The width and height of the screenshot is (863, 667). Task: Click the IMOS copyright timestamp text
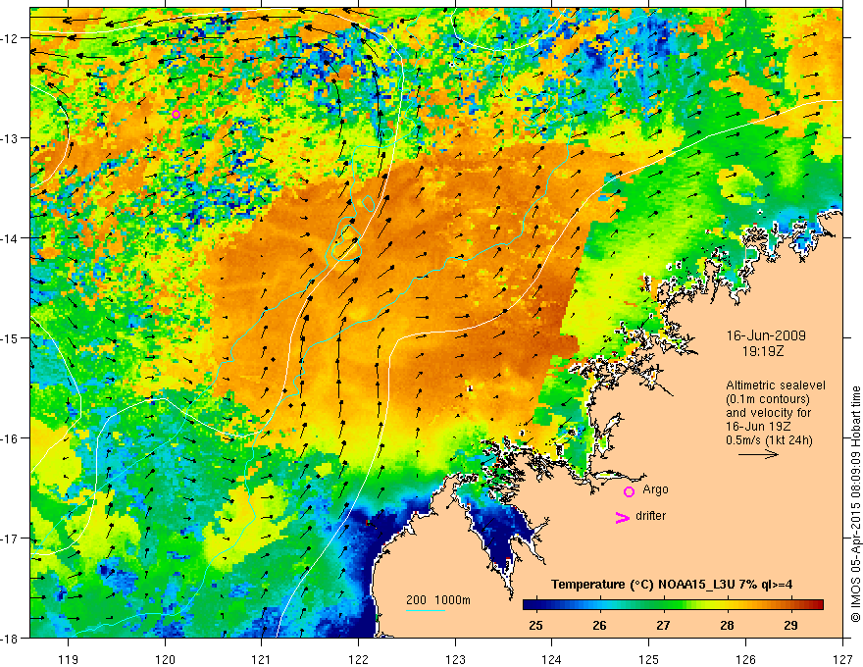pyautogui.click(x=855, y=503)
